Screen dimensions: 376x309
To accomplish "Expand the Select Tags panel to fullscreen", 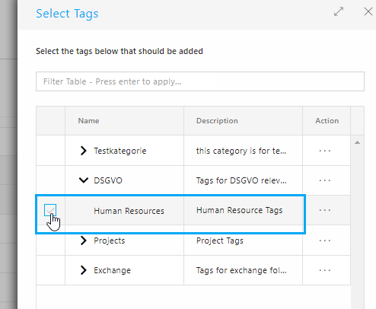I will (x=339, y=11).
